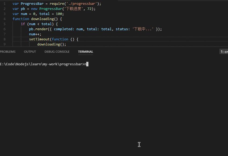The height and width of the screenshot is (156, 228).
Task: Open the OUTPUT panel tab
Action: click(x=30, y=52)
